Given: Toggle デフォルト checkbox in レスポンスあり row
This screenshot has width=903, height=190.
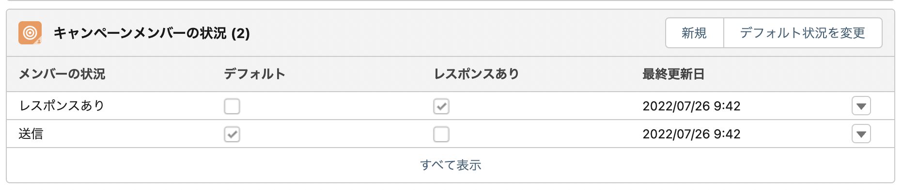Looking at the screenshot, I should point(232,106).
